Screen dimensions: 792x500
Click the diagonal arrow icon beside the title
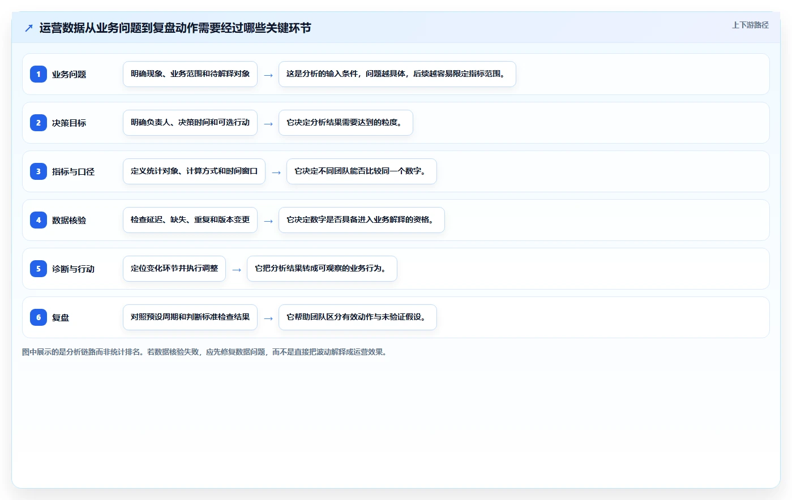click(29, 28)
